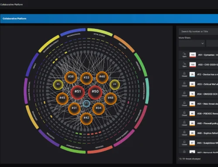
Task: Select orange threat node #34
Action: click(99, 109)
